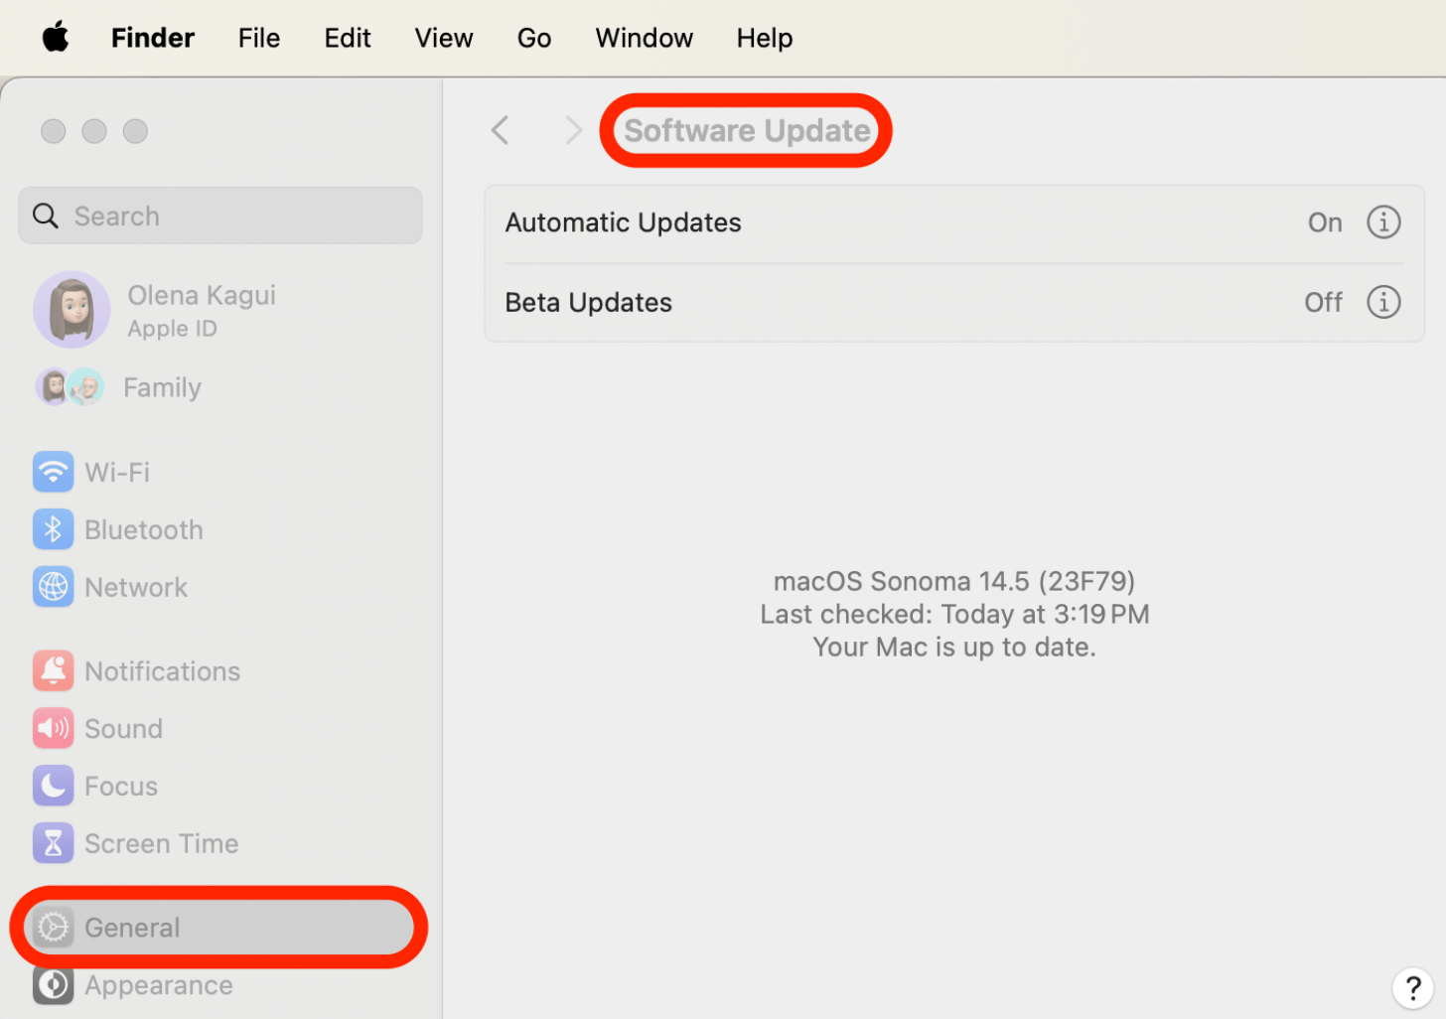Screen dimensions: 1446x1019
Task: Open the Help question mark button
Action: 1413,987
